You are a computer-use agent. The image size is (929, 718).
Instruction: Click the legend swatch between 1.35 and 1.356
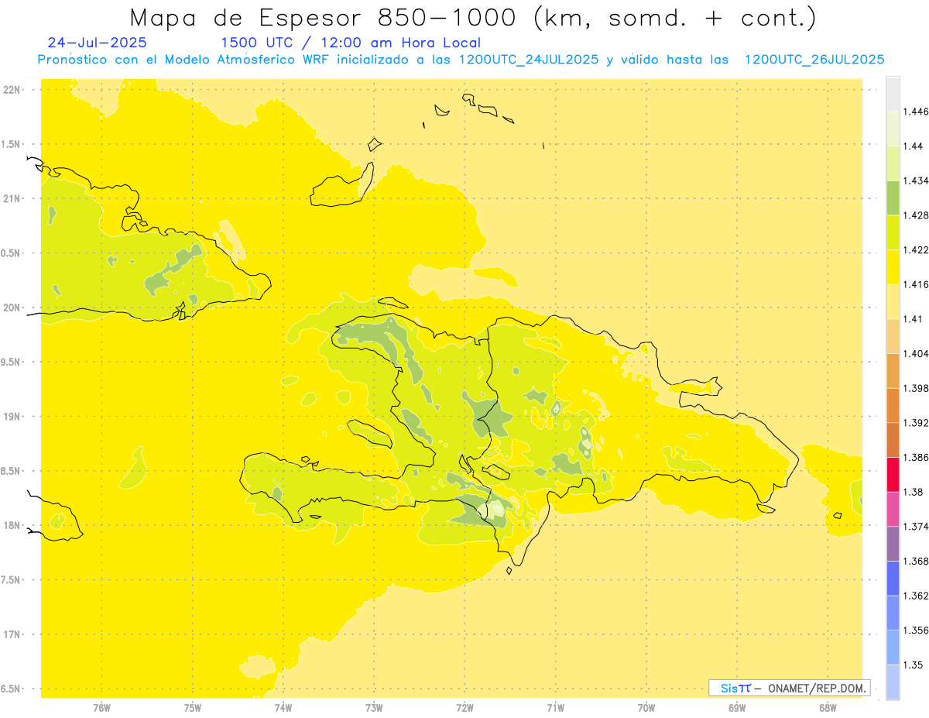tap(893, 648)
